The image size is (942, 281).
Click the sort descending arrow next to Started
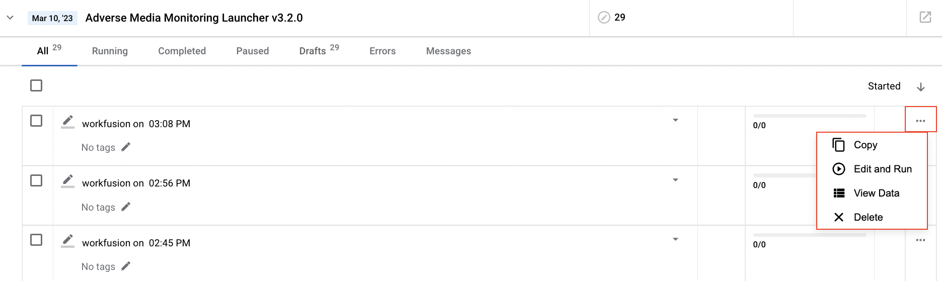[x=920, y=86]
